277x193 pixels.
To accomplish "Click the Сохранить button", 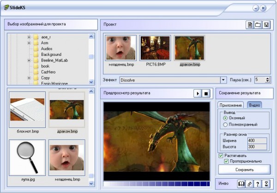I will [x=244, y=169].
